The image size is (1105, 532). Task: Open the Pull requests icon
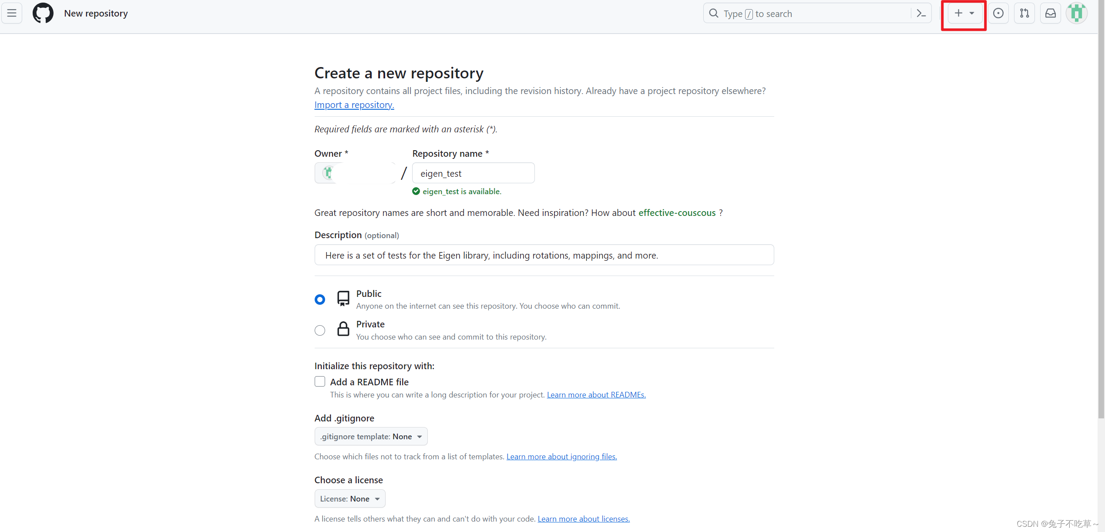pyautogui.click(x=1024, y=13)
